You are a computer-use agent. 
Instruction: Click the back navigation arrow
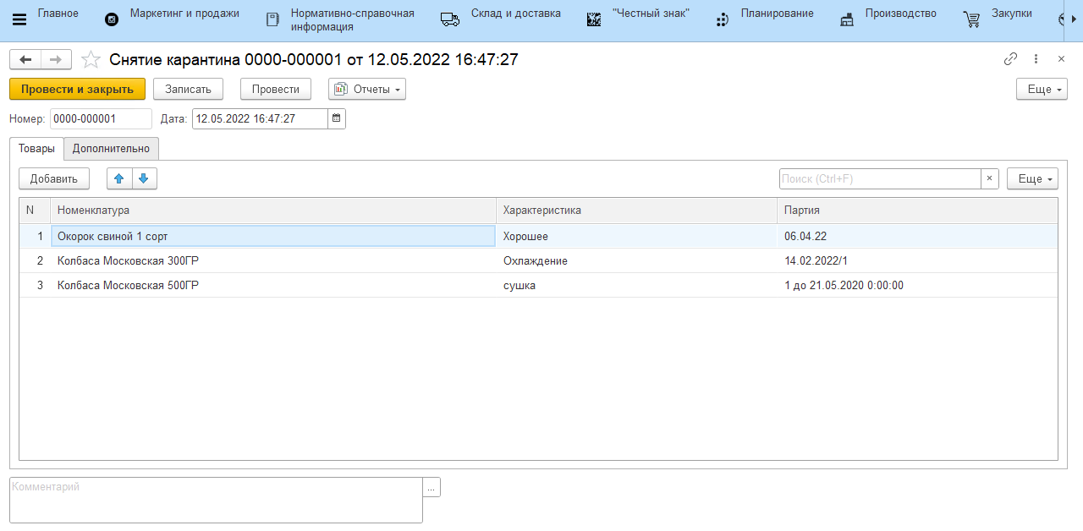[25, 59]
